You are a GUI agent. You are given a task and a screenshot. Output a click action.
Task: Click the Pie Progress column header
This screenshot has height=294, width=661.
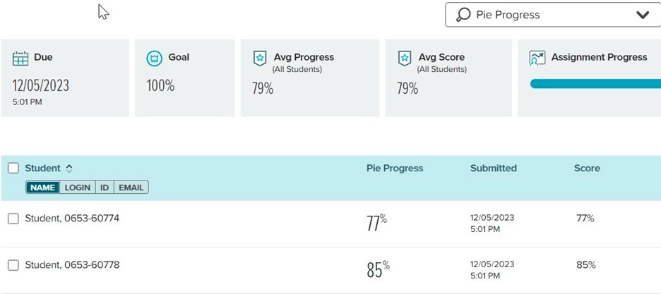395,169
